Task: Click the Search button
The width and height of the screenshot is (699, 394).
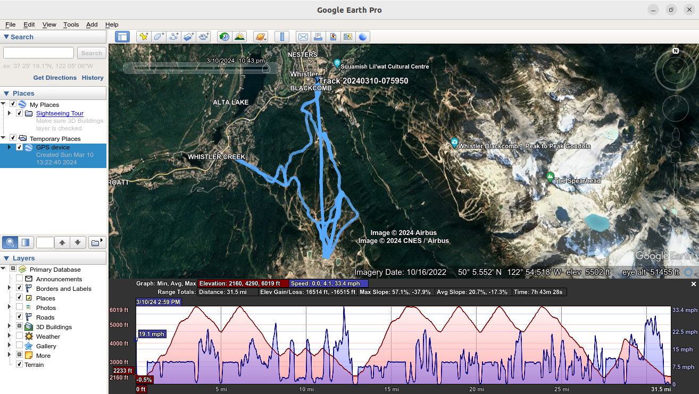Action: click(91, 53)
